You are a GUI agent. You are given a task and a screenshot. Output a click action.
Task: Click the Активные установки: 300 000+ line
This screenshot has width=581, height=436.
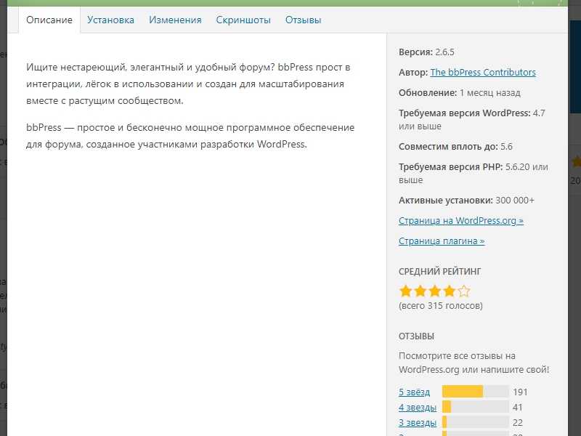[466, 201]
